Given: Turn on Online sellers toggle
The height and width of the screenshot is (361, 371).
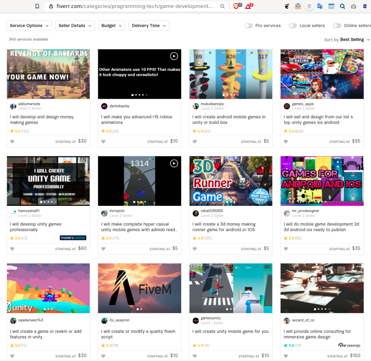Looking at the screenshot, I should click(337, 26).
